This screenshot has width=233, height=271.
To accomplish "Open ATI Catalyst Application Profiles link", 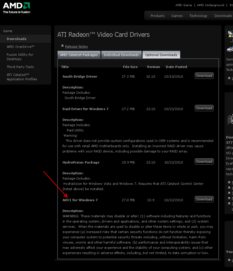I will coord(22,77).
